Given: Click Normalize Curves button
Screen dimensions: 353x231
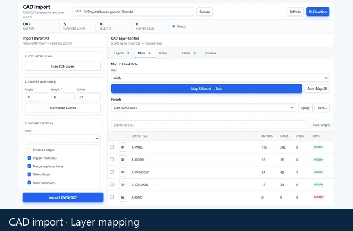Looking at the screenshot, I should (x=63, y=108).
